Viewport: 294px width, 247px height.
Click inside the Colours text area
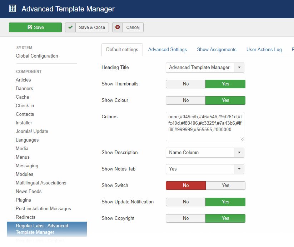point(205,127)
